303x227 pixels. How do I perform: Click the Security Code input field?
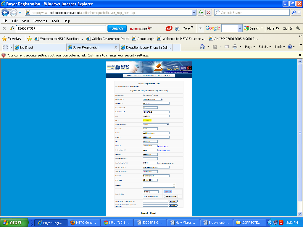(151, 192)
